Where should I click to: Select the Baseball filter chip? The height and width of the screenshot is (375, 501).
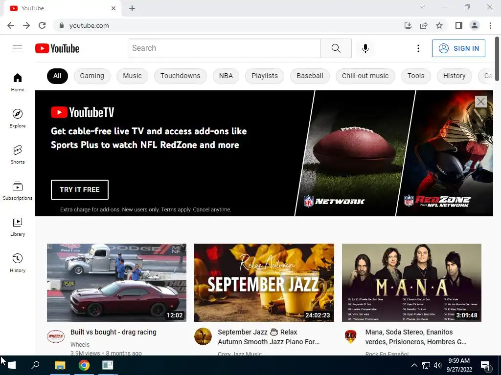pyautogui.click(x=310, y=76)
